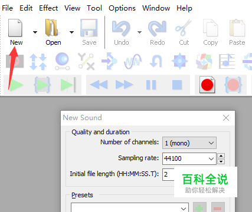This screenshot has width=252, height=212.
Task: Click the Initial file length field
Action: pos(168,174)
